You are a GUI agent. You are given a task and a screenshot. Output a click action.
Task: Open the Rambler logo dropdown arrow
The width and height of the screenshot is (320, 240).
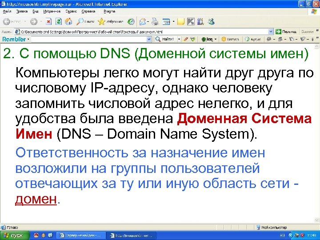28,39
